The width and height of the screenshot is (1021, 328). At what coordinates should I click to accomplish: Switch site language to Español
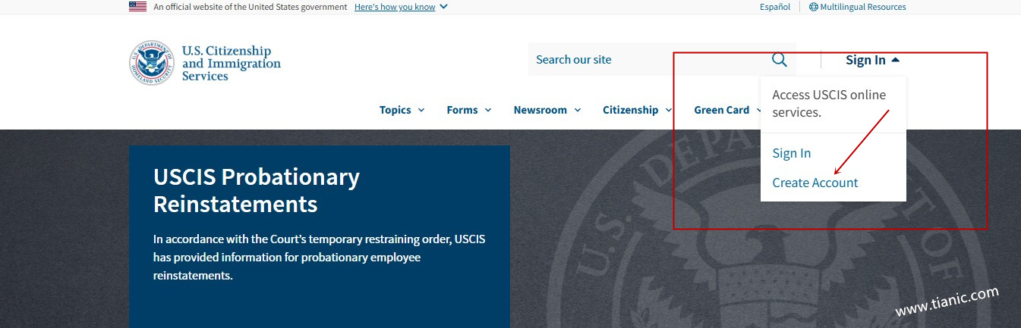pos(775,7)
